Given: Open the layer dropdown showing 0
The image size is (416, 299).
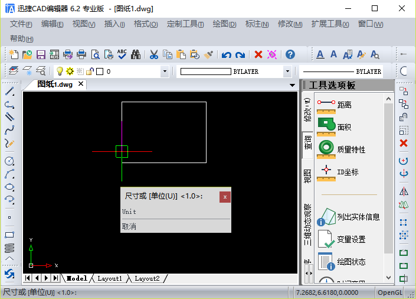Looking at the screenshot, I should point(165,71).
